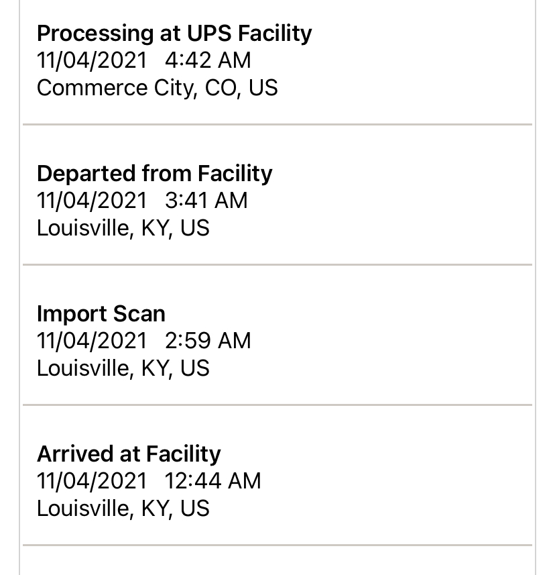Select Louisville location under Import Scan

[x=123, y=368]
